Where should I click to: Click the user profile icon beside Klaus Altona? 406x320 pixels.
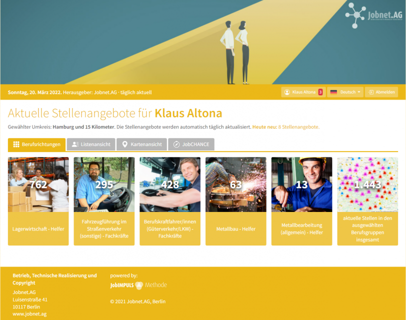click(287, 92)
